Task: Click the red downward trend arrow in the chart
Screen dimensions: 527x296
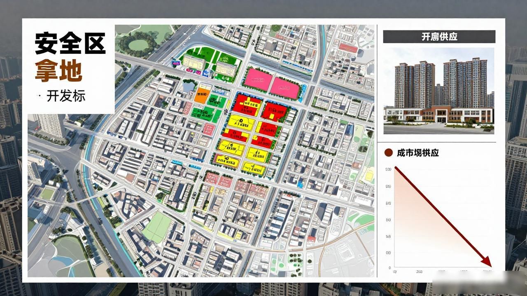Action: tap(443, 217)
